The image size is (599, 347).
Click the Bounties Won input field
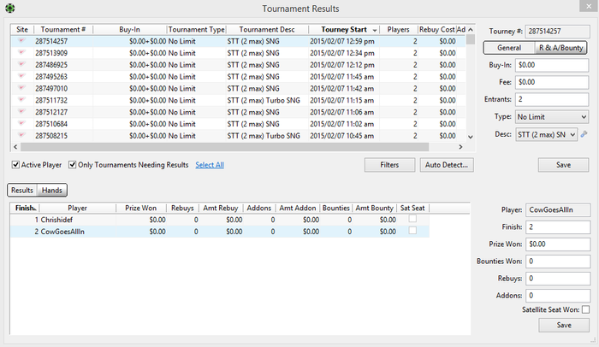[558, 262]
